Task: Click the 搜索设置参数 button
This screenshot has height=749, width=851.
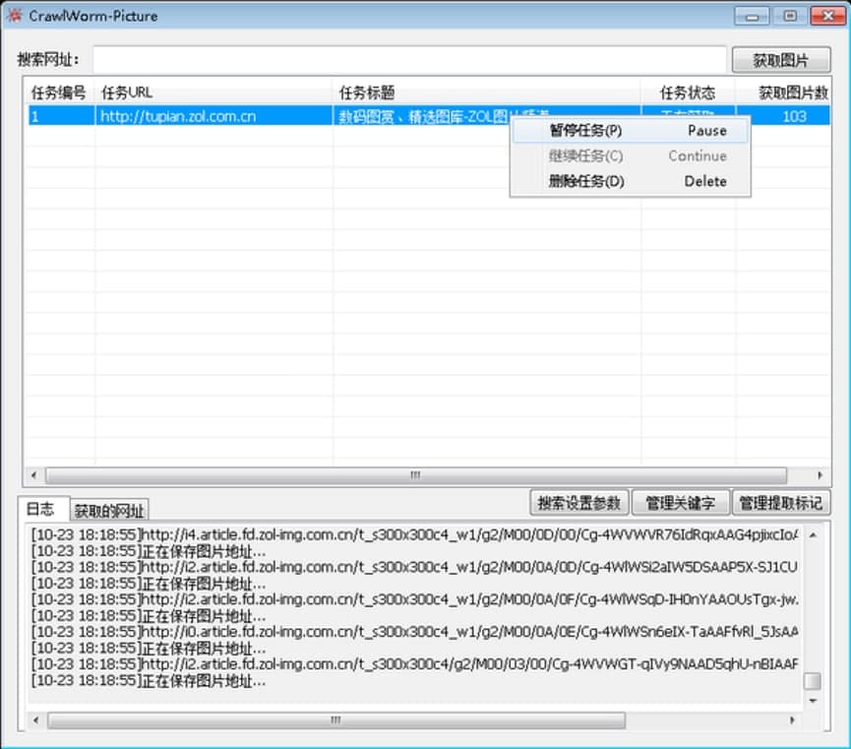Action: pos(579,503)
